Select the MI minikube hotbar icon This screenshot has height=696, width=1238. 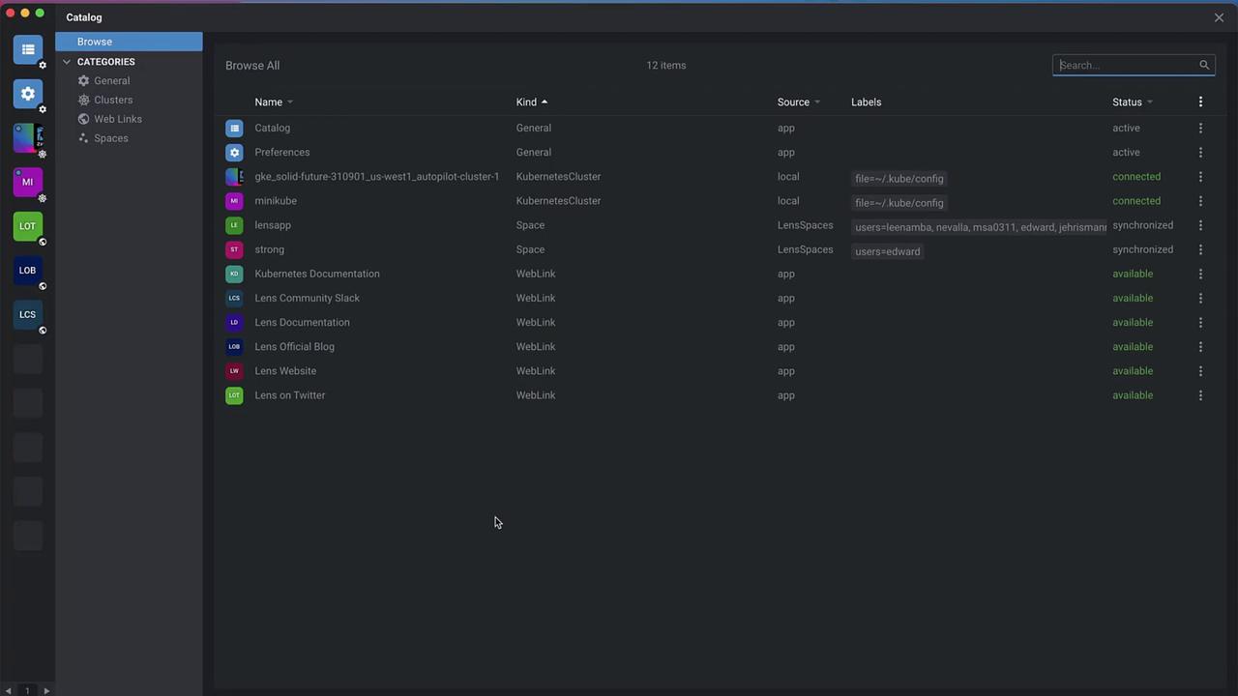27,182
